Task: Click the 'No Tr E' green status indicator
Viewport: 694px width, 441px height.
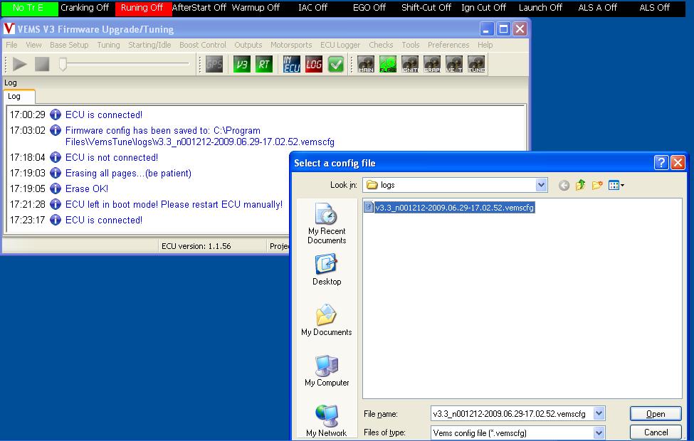Action: [x=29, y=8]
